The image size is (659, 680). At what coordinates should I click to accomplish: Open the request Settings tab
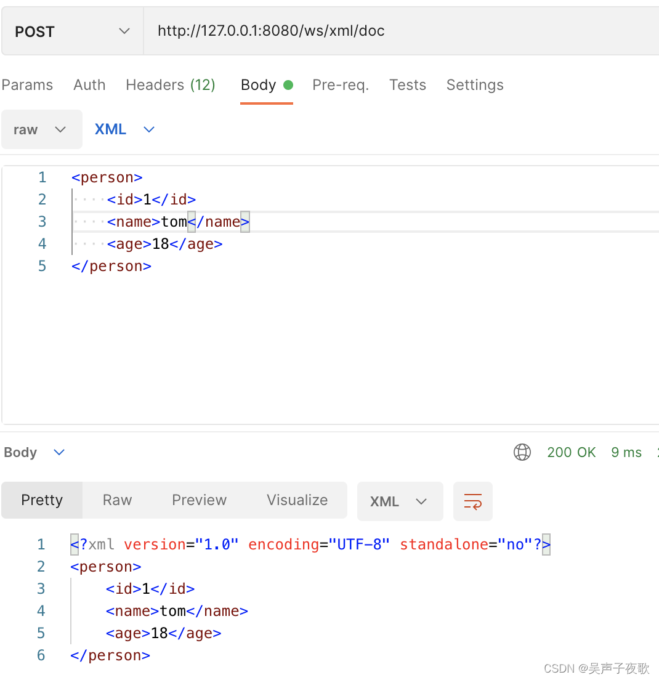(x=475, y=85)
